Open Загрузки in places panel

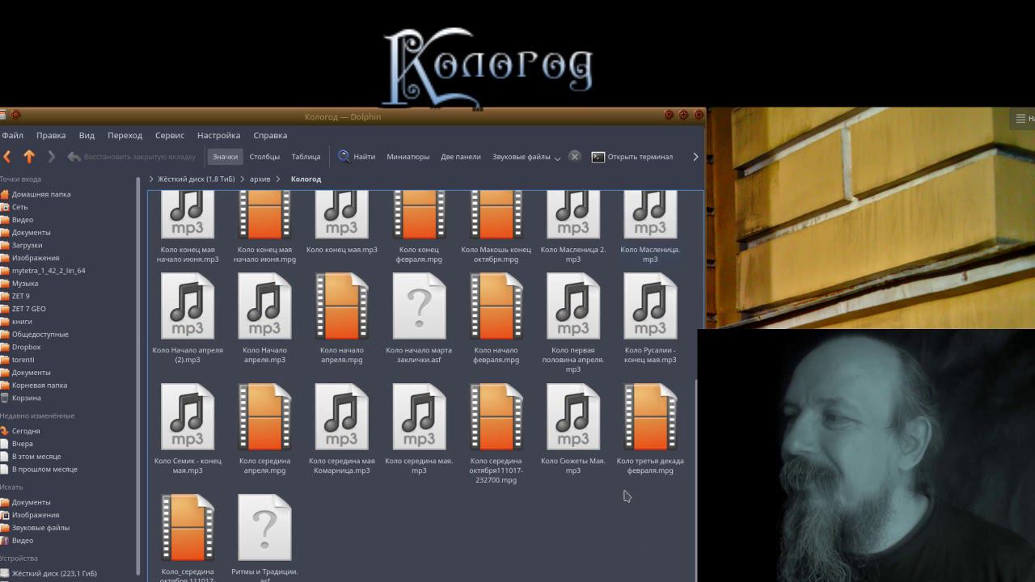tap(27, 245)
